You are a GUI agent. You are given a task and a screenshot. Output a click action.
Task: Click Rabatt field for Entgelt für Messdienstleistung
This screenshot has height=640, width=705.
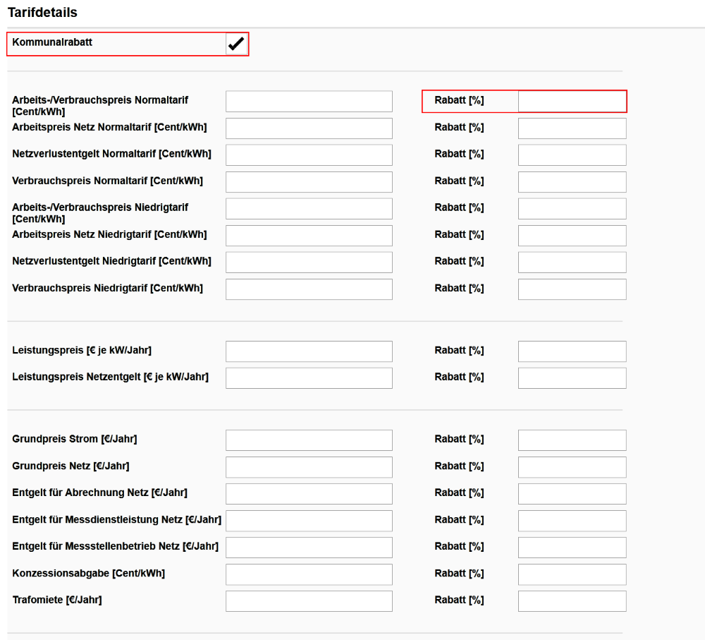point(572,521)
